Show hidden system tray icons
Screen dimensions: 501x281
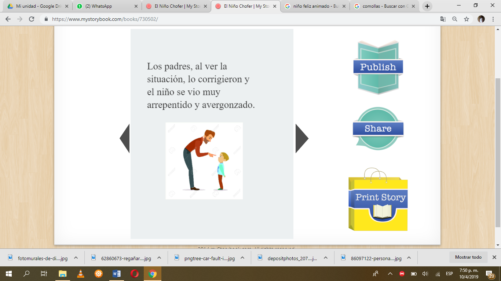(390, 274)
